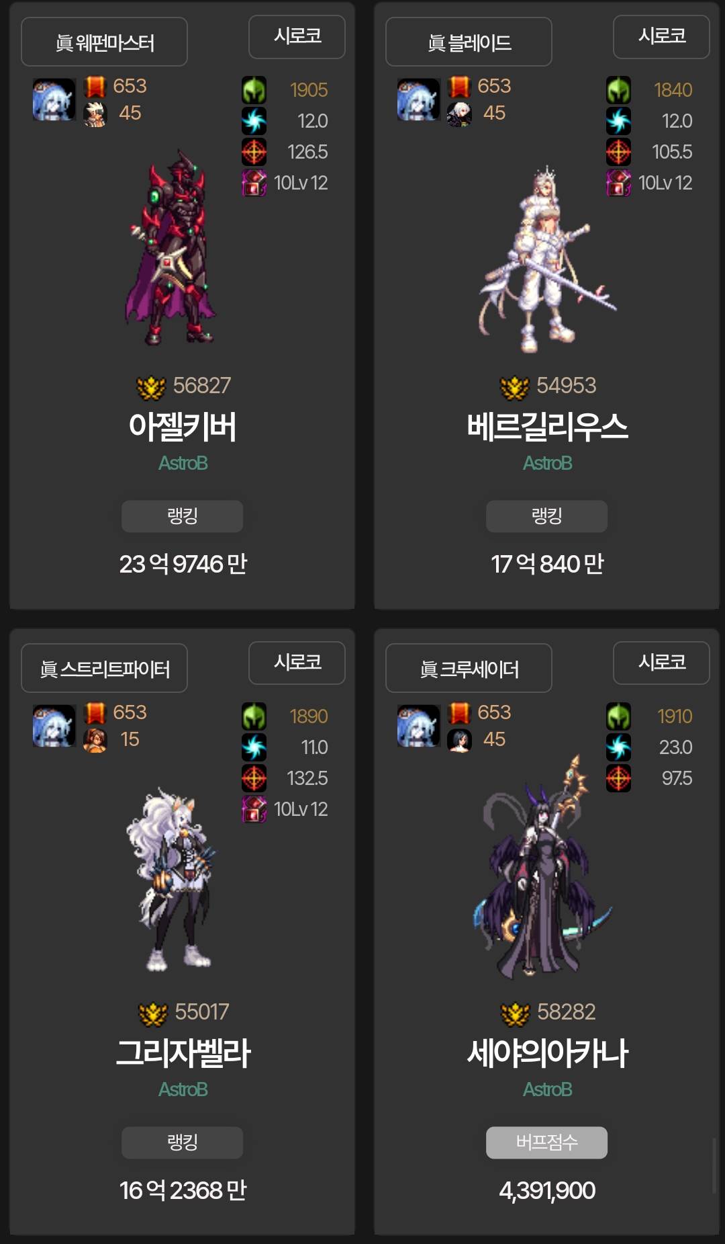Click the 랭킹 button under 베르길리우스
725x1244 pixels.
click(x=546, y=516)
